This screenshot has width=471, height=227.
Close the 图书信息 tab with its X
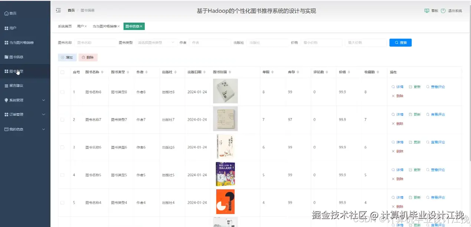tap(141, 26)
